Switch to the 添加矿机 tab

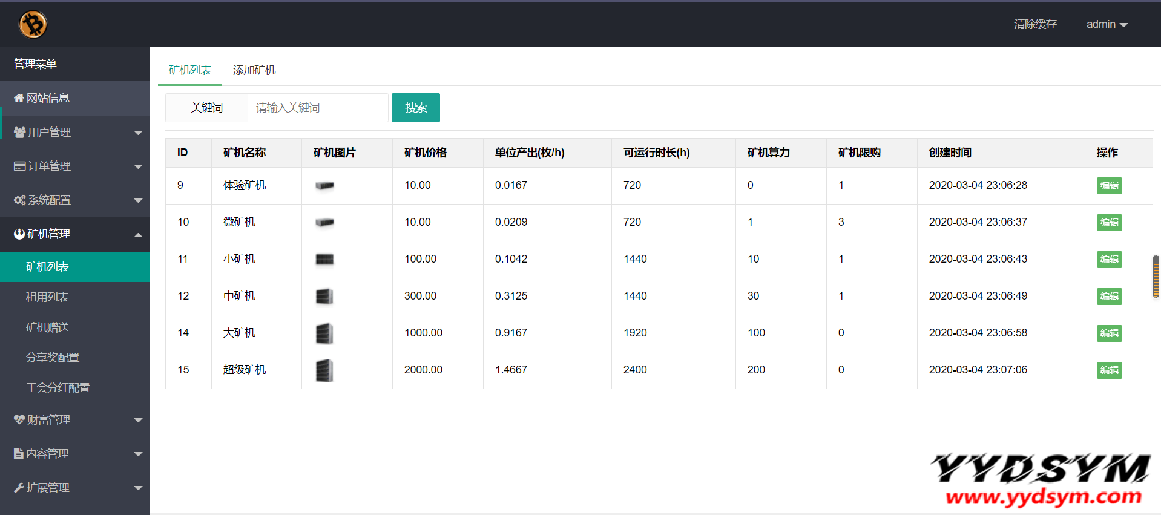pyautogui.click(x=254, y=70)
